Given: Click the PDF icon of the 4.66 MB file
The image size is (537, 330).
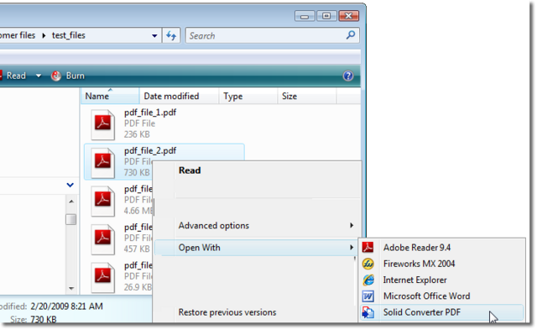Looking at the screenshot, I should pyautogui.click(x=102, y=202).
